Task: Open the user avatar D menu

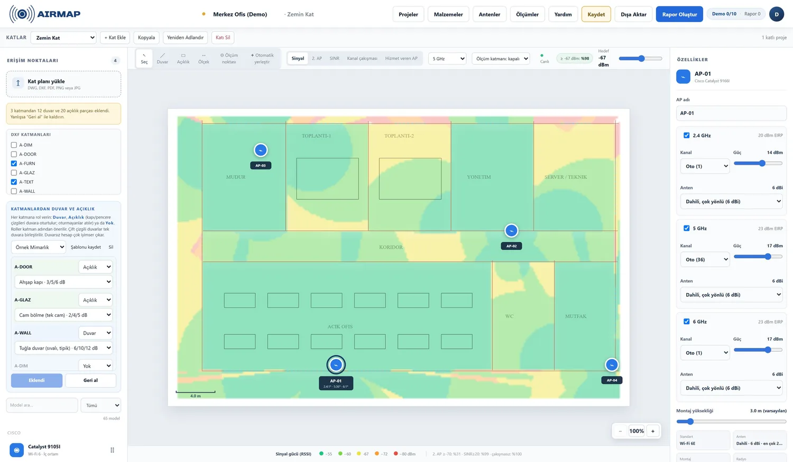Action: pyautogui.click(x=776, y=14)
